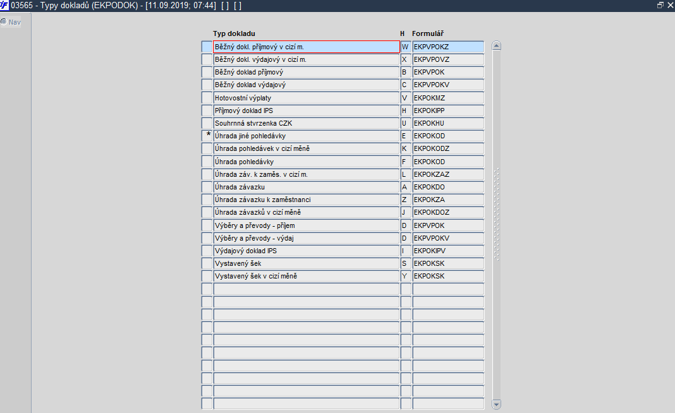The width and height of the screenshot is (675, 413).
Task: Click form field EKPOKODZ
Action: point(448,148)
